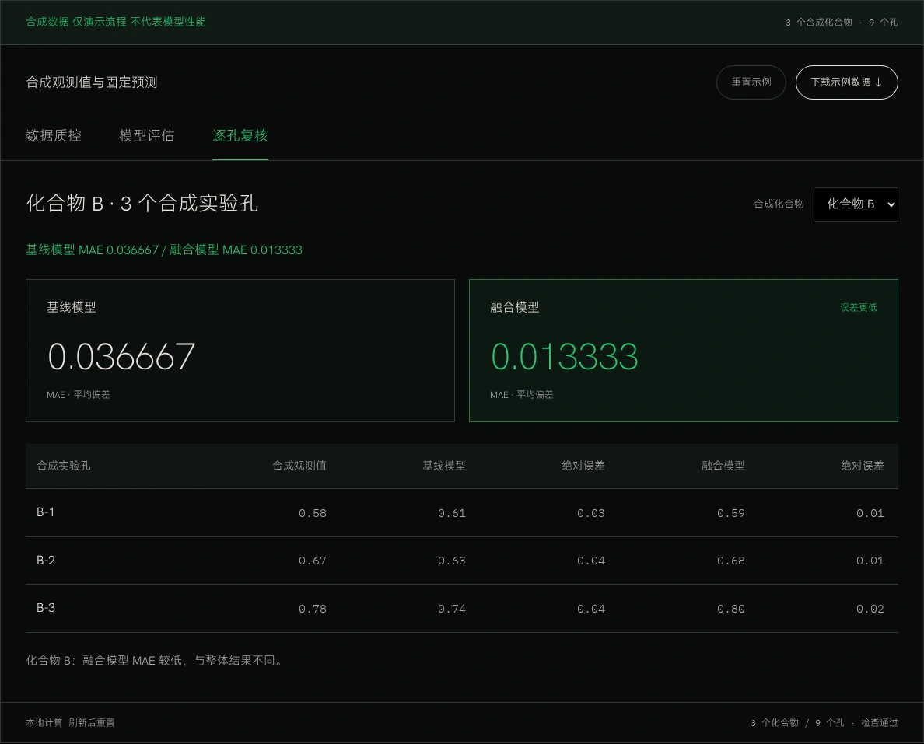The image size is (924, 744).
Task: Click baseline value 0.74 in row B-3
Action: (451, 609)
